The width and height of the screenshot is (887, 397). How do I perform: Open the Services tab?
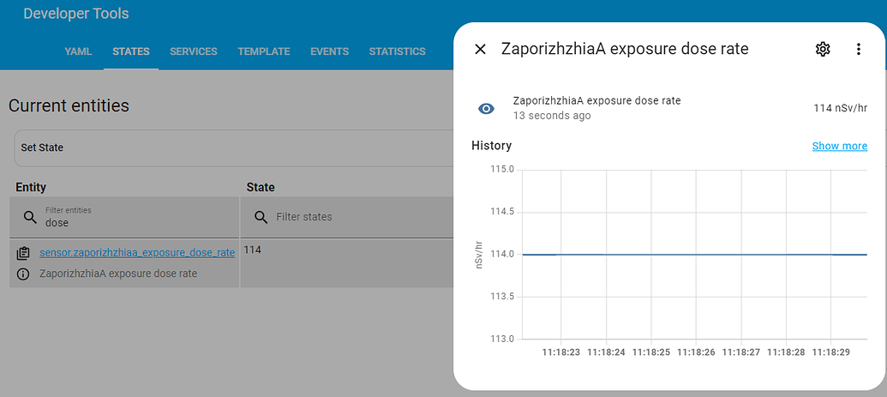[194, 51]
